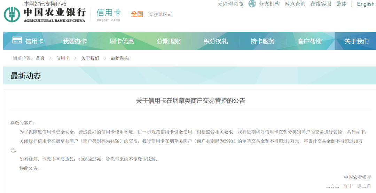Go to 分期理财 in navigation bar
376x193 pixels.
point(169,41)
